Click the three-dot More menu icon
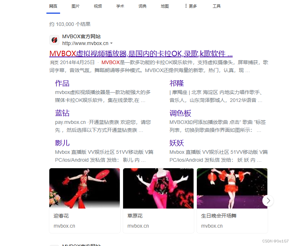 pos(186,6)
